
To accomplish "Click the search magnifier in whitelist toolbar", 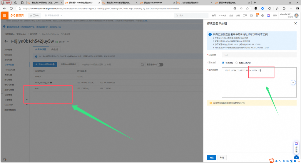I will [142, 64].
